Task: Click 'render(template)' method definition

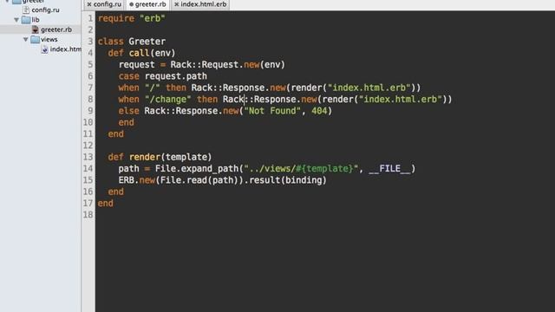Action: 170,157
